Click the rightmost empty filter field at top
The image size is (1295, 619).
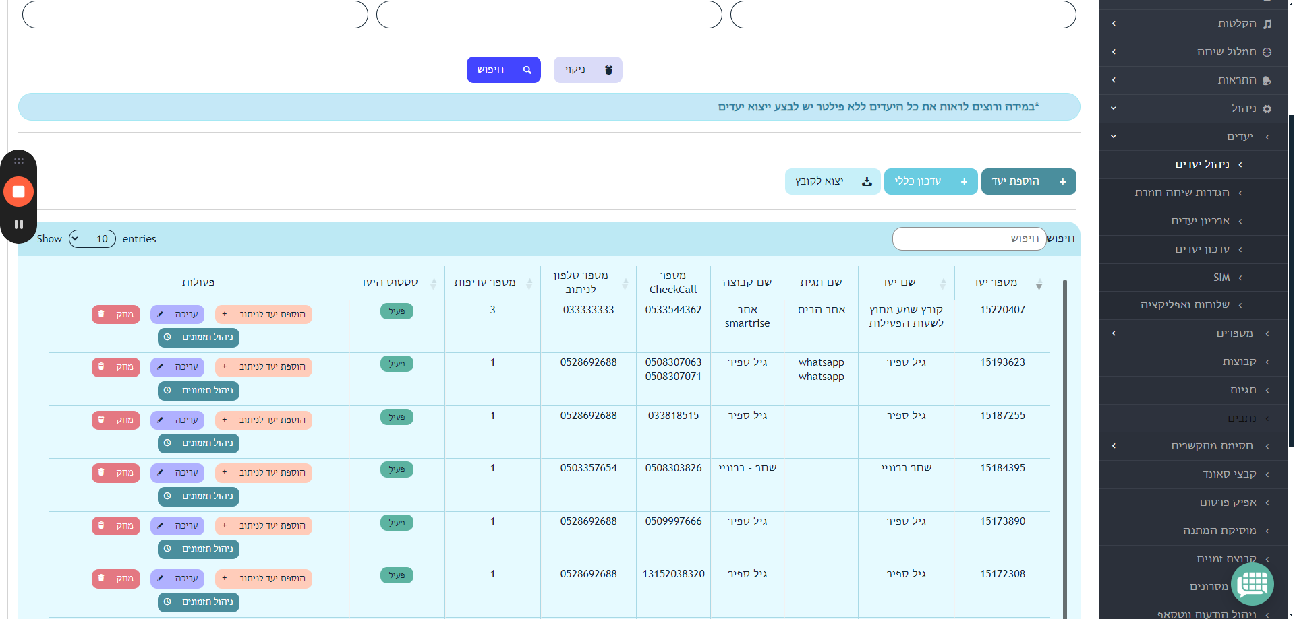coord(903,14)
